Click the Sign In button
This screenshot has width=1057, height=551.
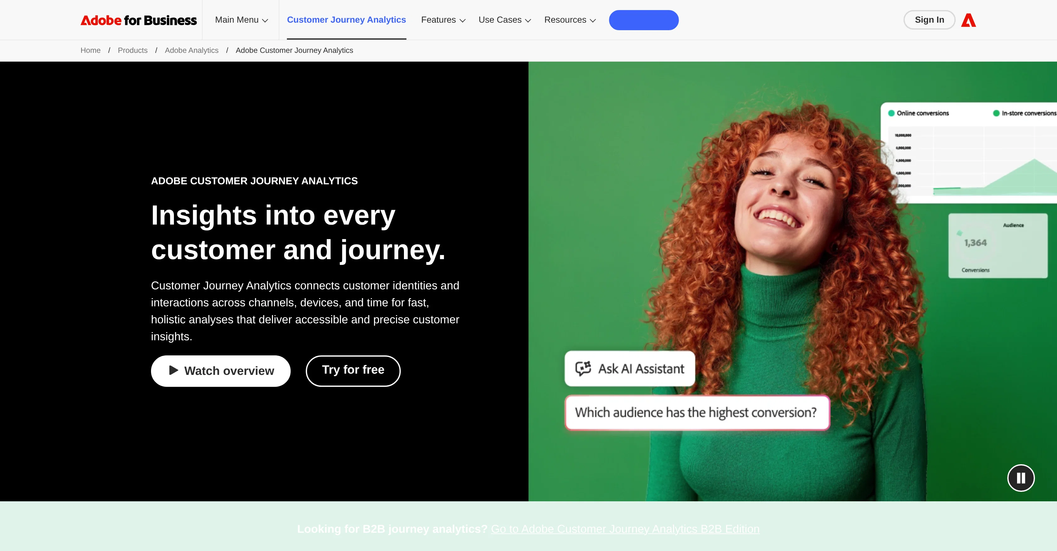coord(929,20)
